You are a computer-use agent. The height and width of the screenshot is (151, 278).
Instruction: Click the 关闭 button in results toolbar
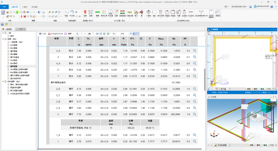coord(122,33)
